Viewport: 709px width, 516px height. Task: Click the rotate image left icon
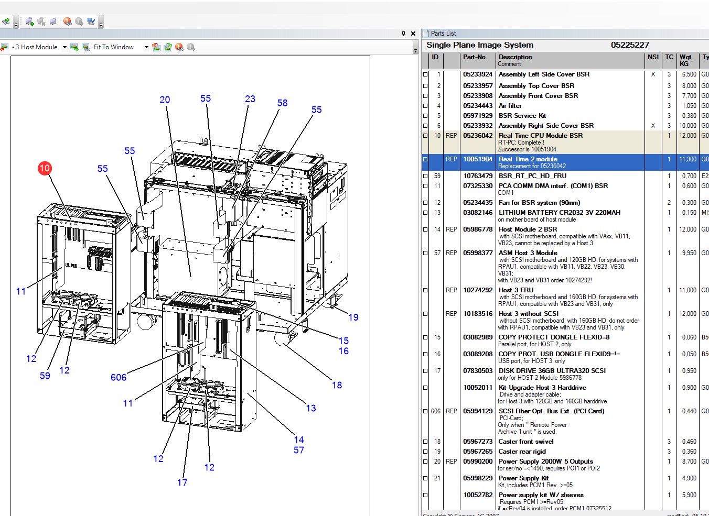pyautogui.click(x=156, y=47)
